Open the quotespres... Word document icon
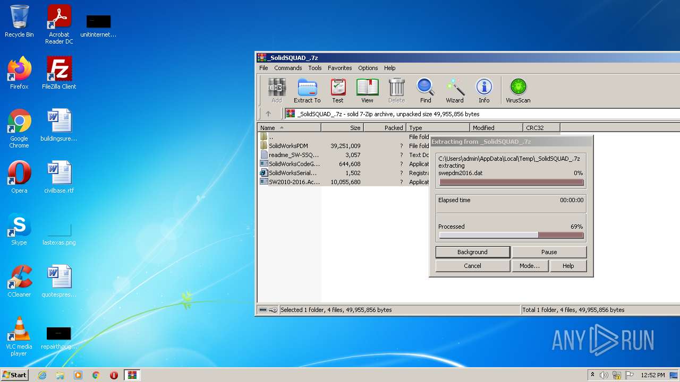The height and width of the screenshot is (382, 680). (59, 281)
